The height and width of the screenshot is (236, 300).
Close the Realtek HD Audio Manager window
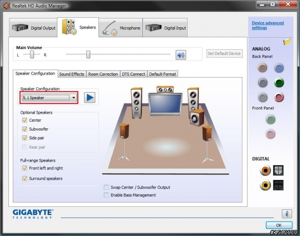coord(288,4)
